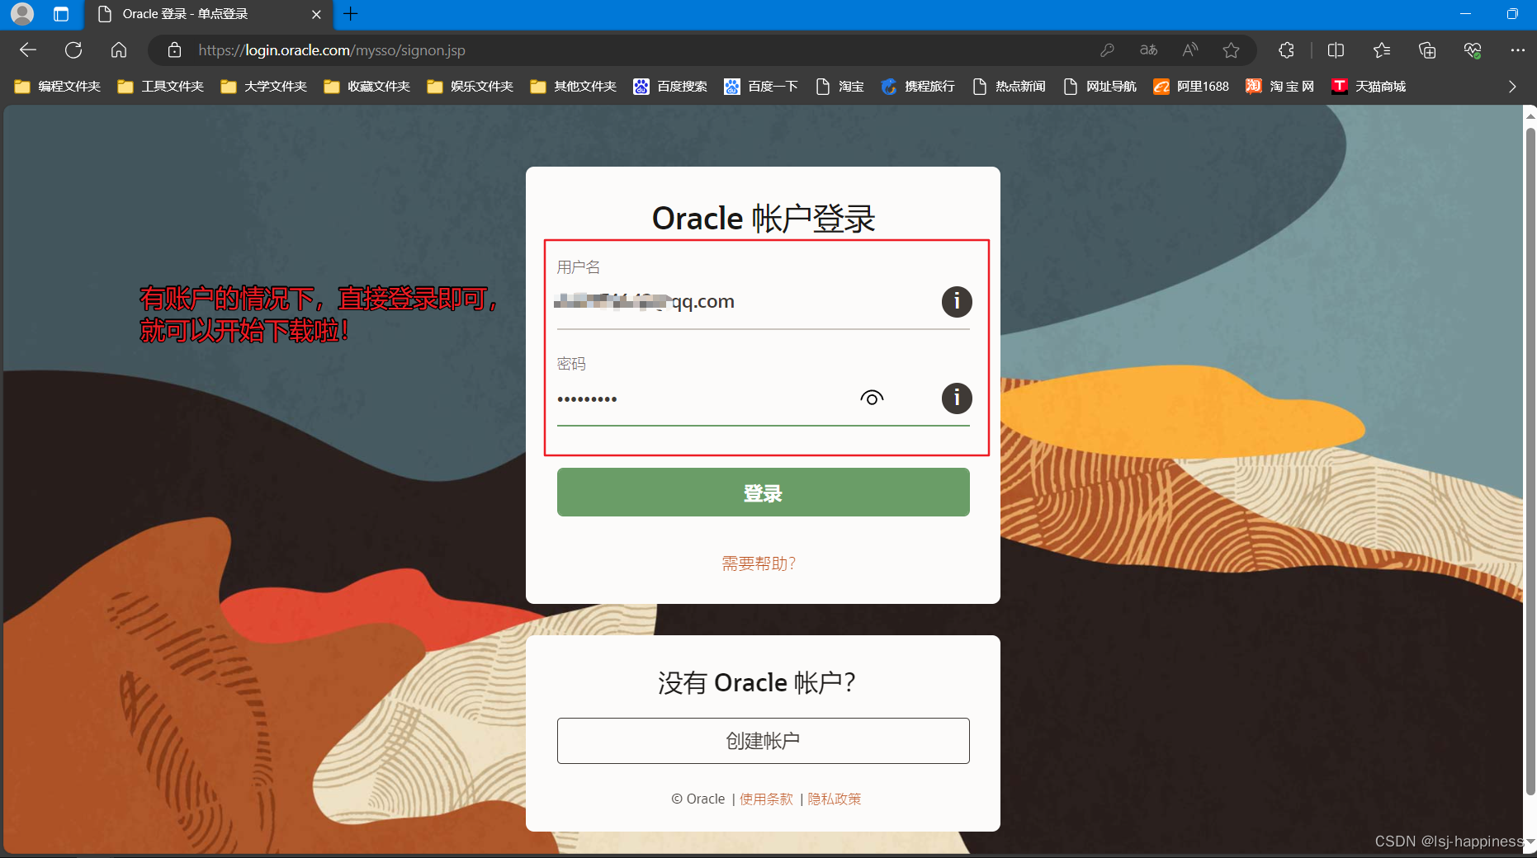This screenshot has height=858, width=1537.
Task: Open the 百度搜索 bookmark
Action: pos(670,87)
